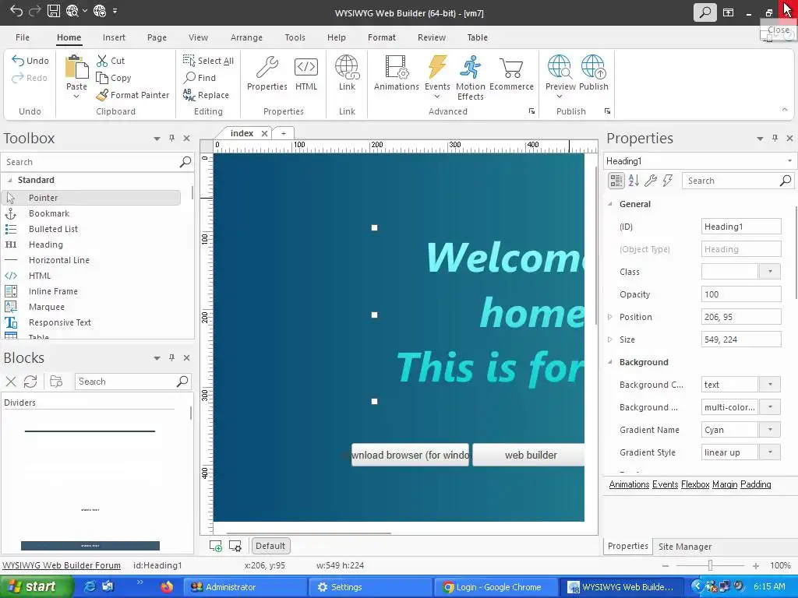Adjust the zoom slider handle

pos(710,565)
